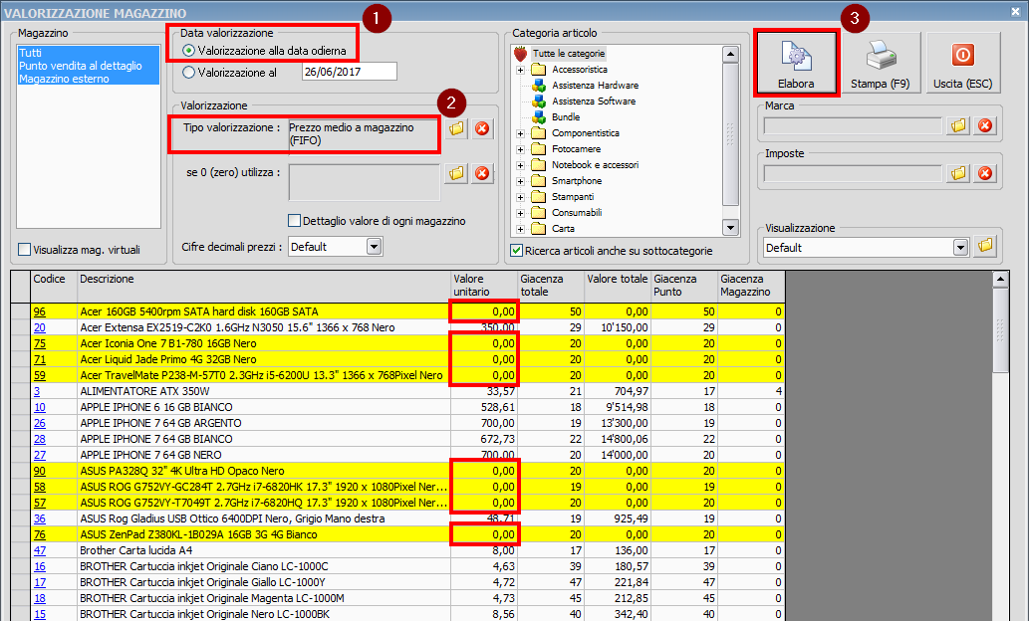Sort by 'Valore unitario' column header
This screenshot has height=621, width=1029.
tap(484, 287)
